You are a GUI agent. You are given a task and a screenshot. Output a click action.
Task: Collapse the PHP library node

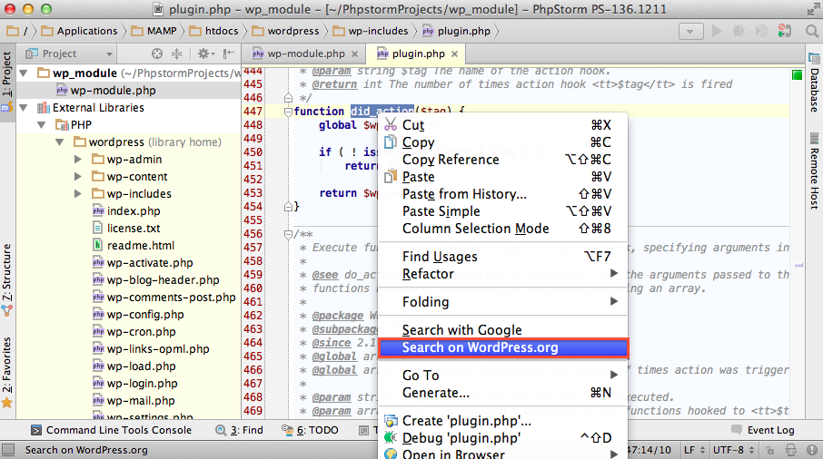(x=42, y=125)
